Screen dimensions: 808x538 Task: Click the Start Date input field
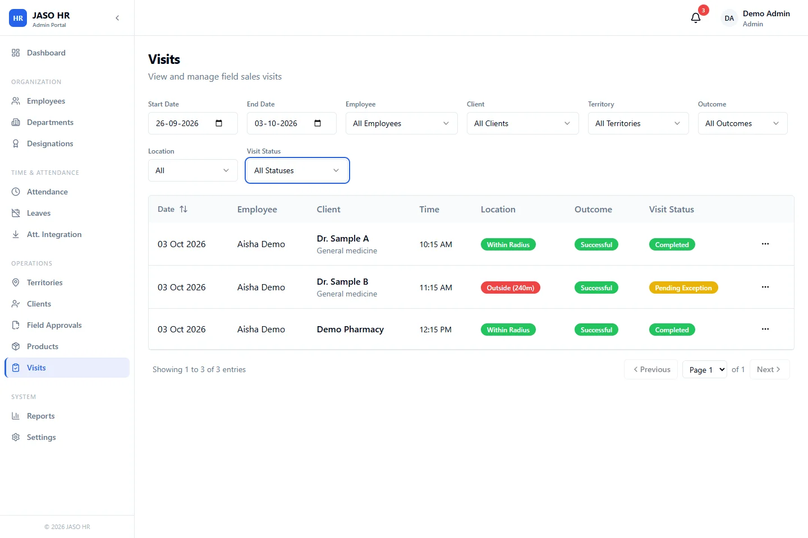[193, 123]
